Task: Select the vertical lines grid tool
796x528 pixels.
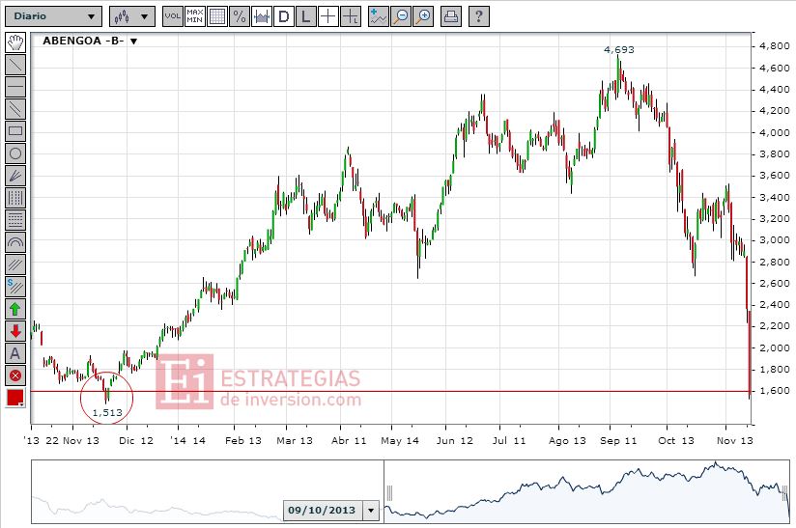Action: coord(15,198)
